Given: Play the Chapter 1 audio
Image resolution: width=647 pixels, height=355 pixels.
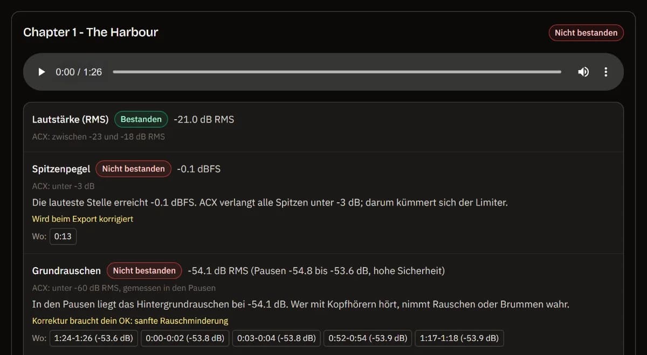Looking at the screenshot, I should (42, 72).
